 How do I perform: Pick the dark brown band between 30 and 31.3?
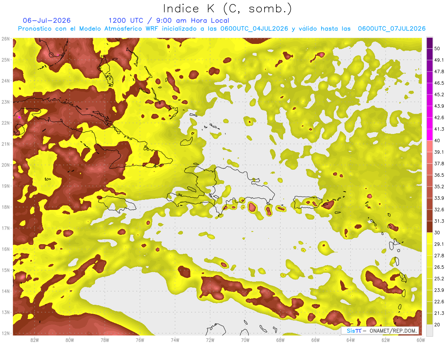[x=429, y=227]
